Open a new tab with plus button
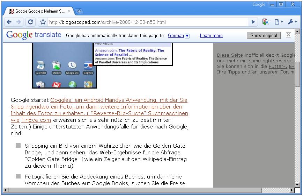Screen dimensions: 303x196 click(x=79, y=11)
